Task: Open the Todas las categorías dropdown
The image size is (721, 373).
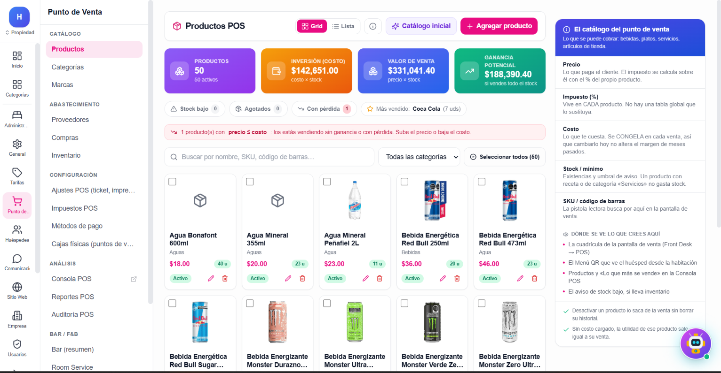Action: [x=419, y=157]
